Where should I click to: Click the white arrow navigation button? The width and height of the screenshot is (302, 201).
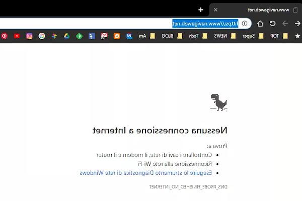point(297,24)
